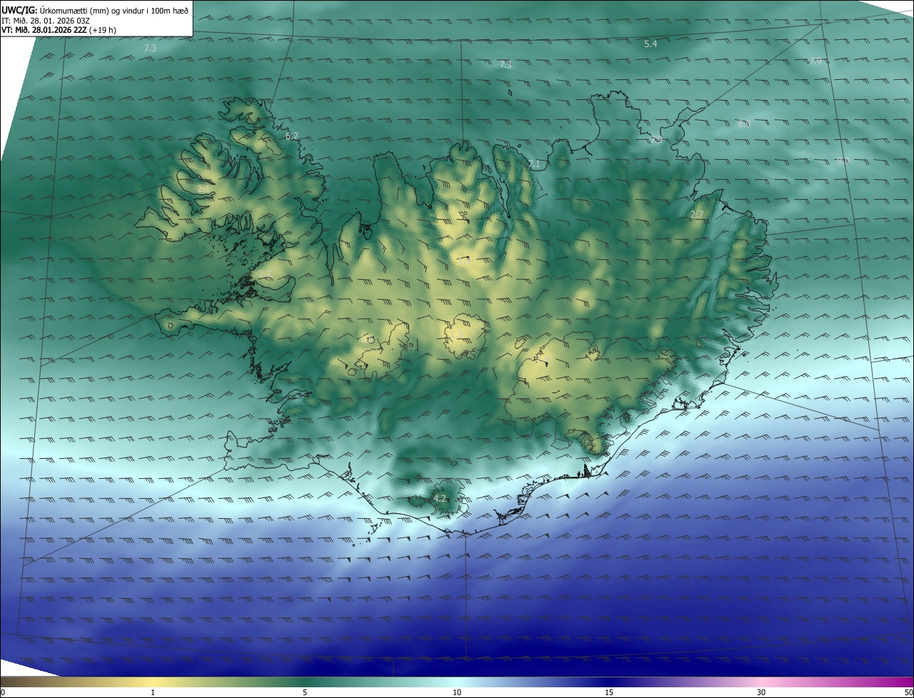The height and width of the screenshot is (698, 914).
Task: Click the 6.7 value near the Westfjords
Action: (292, 136)
